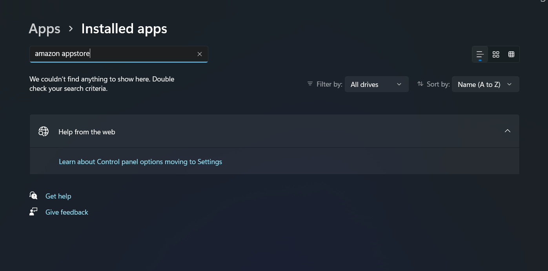548x271 pixels.
Task: Go back to Apps breadcrumb
Action: (45, 29)
